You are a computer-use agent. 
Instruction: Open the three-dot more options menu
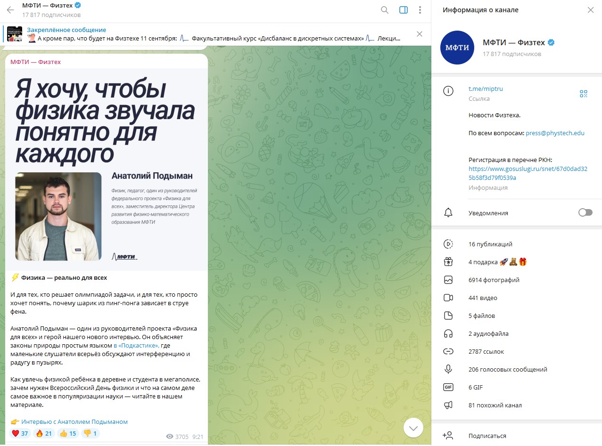tap(420, 10)
